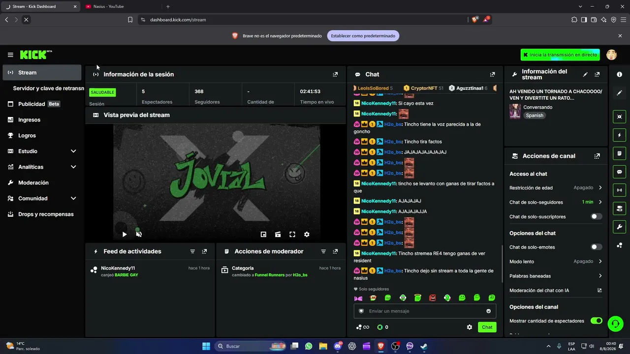The height and width of the screenshot is (354, 630).
Task: Open the chat settings gear
Action: [470, 327]
